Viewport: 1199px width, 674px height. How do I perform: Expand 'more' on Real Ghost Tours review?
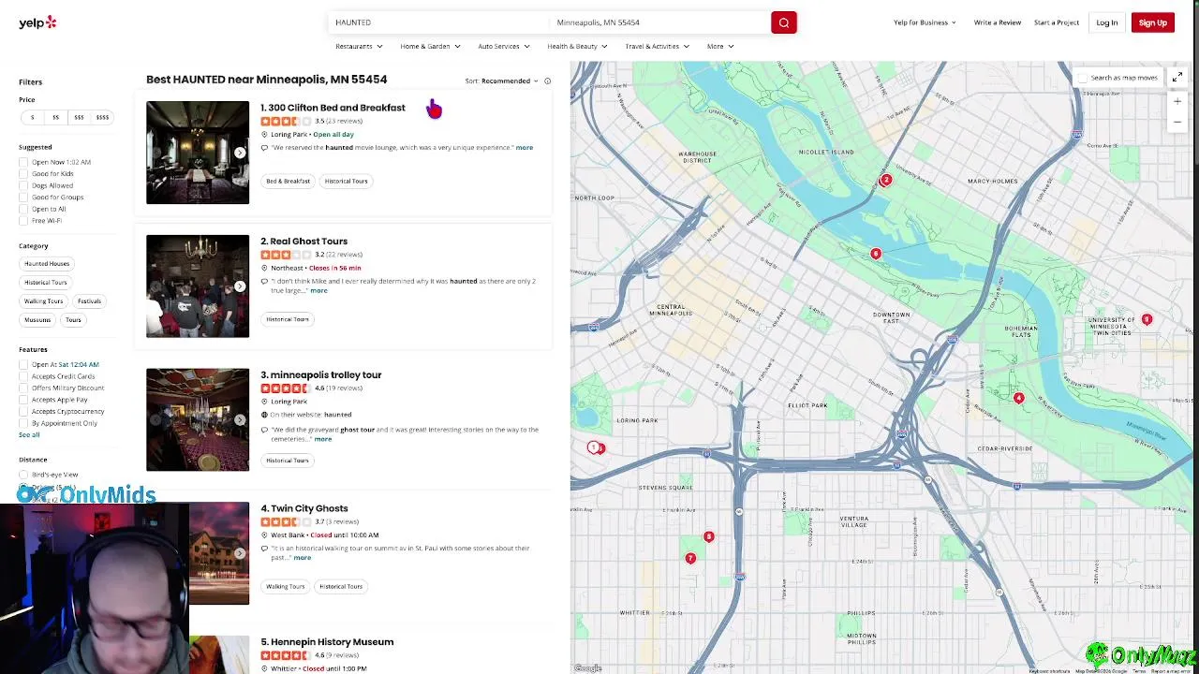pyautogui.click(x=318, y=291)
